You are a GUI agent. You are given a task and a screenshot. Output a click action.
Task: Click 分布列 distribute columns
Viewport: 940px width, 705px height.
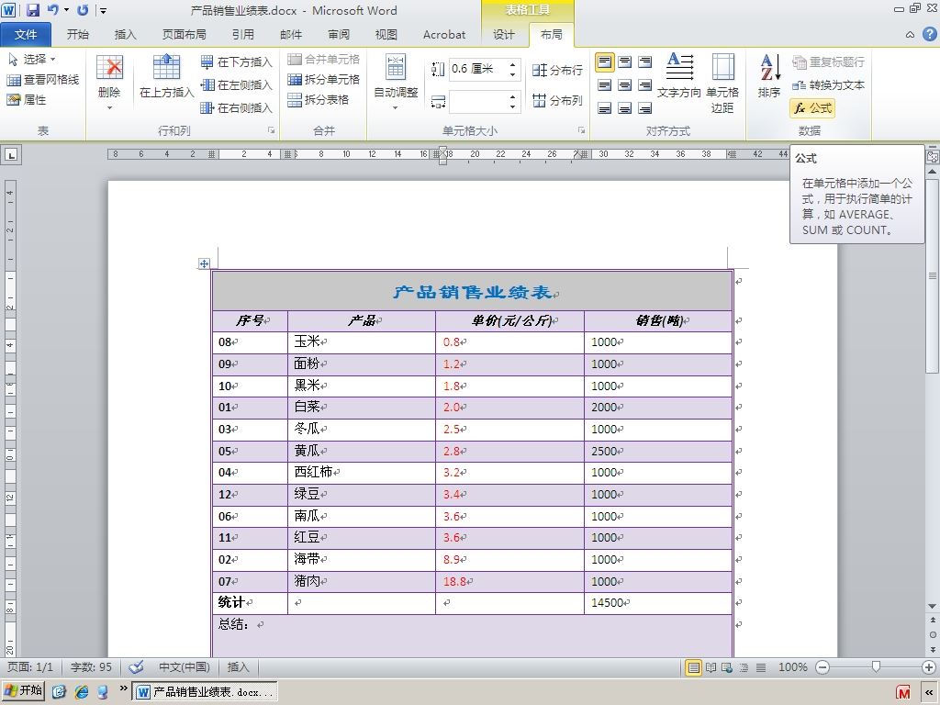coord(557,100)
